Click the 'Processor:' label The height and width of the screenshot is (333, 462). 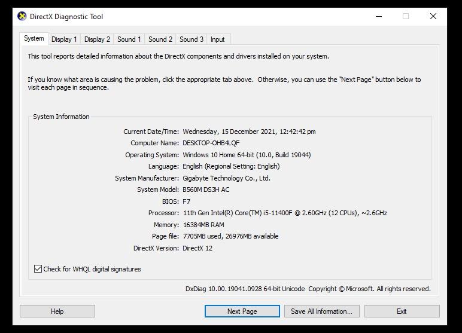tap(163, 213)
